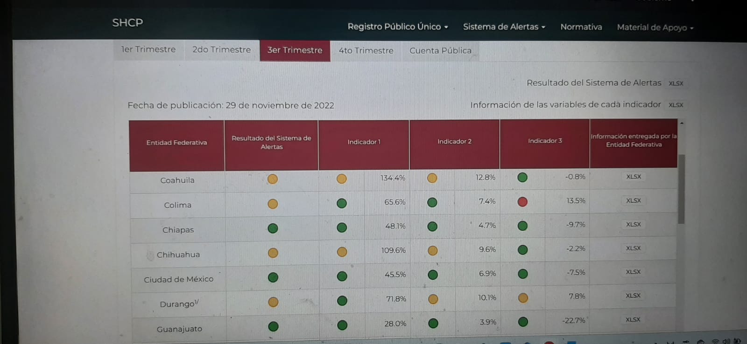Switch to the 1er Trimestre tab
This screenshot has height=344, width=747.
coord(148,49)
